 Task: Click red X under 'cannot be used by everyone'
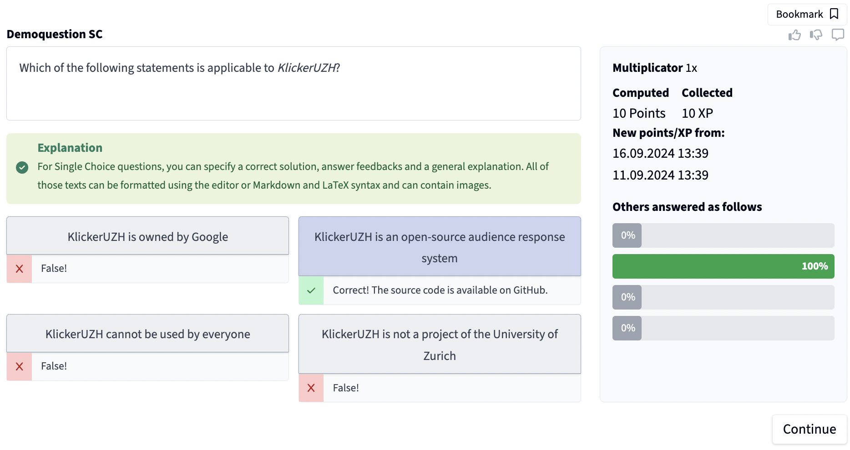point(20,366)
